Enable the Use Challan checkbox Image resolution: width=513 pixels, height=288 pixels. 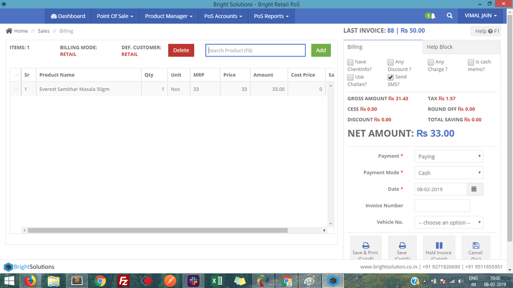(350, 77)
